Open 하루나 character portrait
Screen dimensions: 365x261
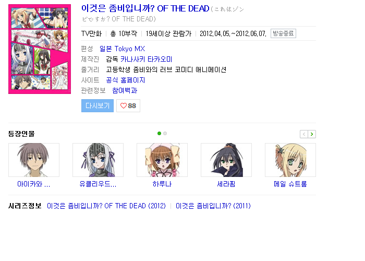click(162, 160)
